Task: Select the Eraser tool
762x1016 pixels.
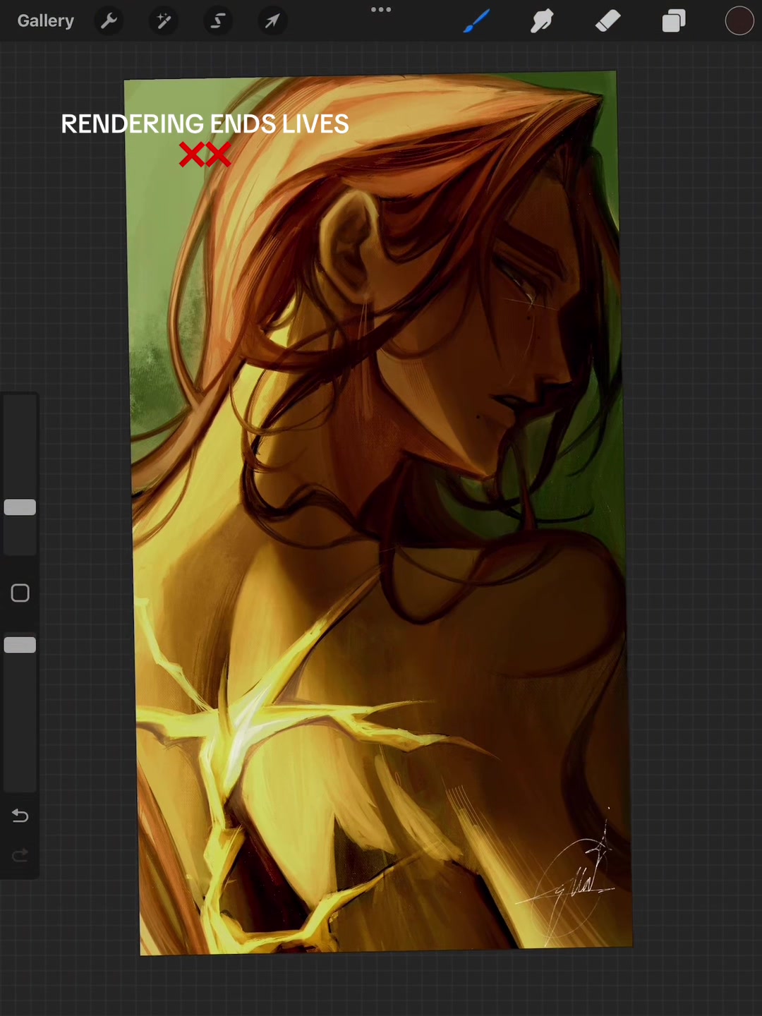Action: click(607, 21)
